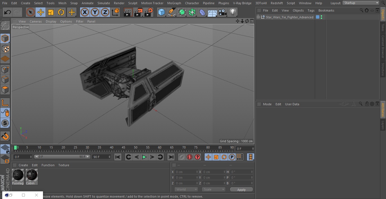Switch to Edges mode

[x=5, y=80]
